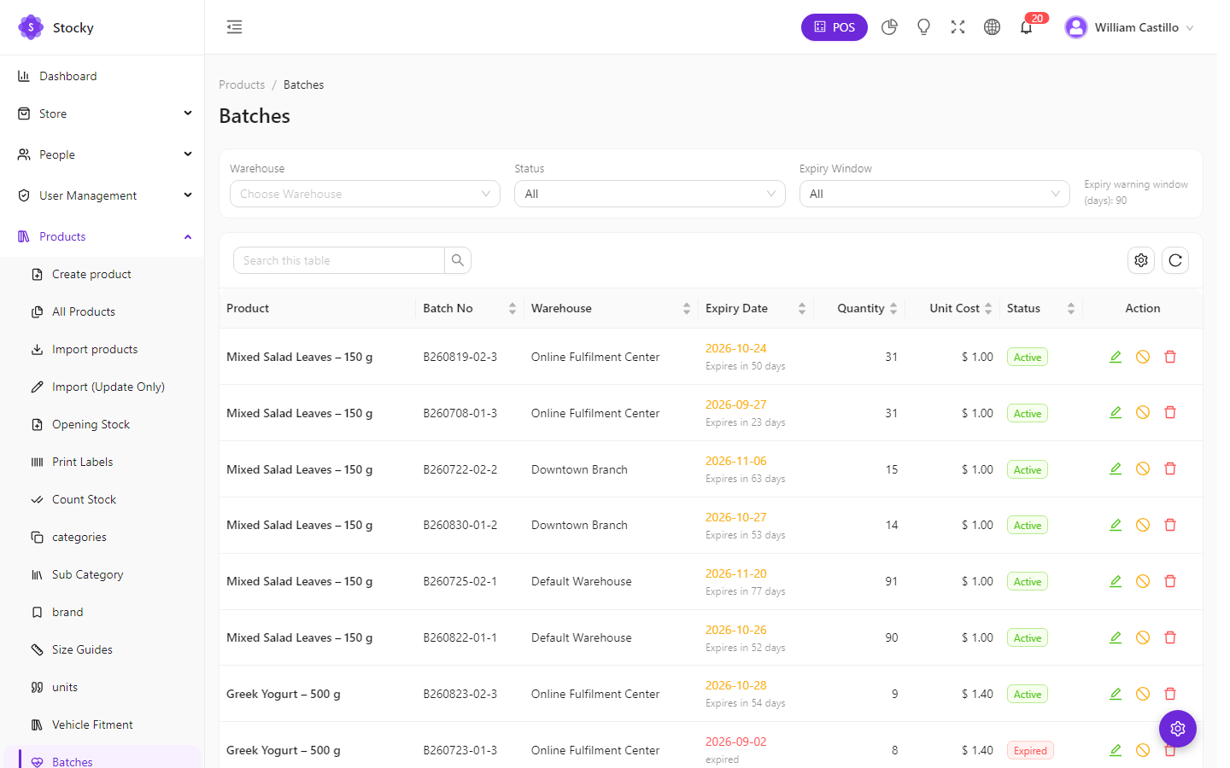This screenshot has width=1230, height=768.
Task: Click the POS button
Action: click(835, 27)
